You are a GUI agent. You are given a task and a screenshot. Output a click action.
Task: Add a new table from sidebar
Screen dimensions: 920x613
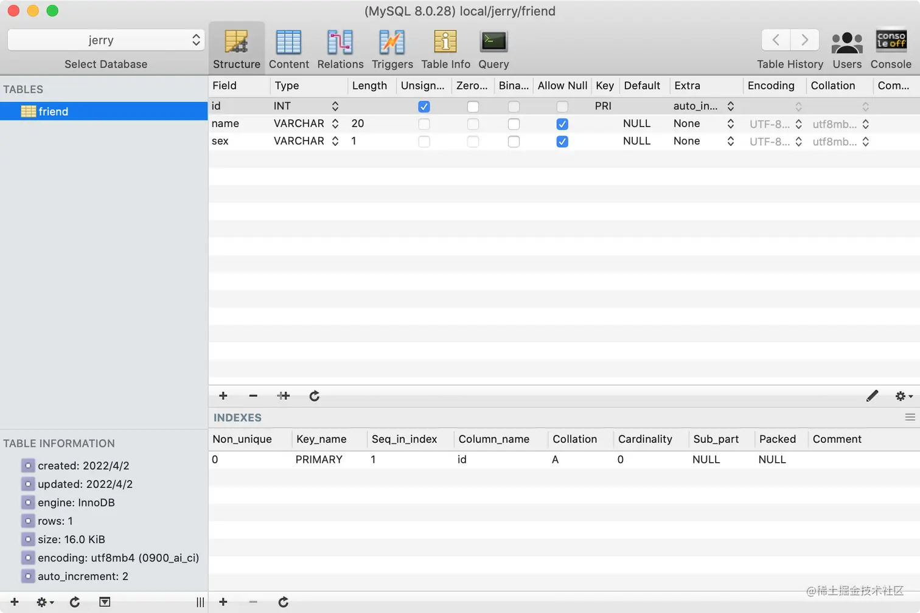pyautogui.click(x=15, y=602)
